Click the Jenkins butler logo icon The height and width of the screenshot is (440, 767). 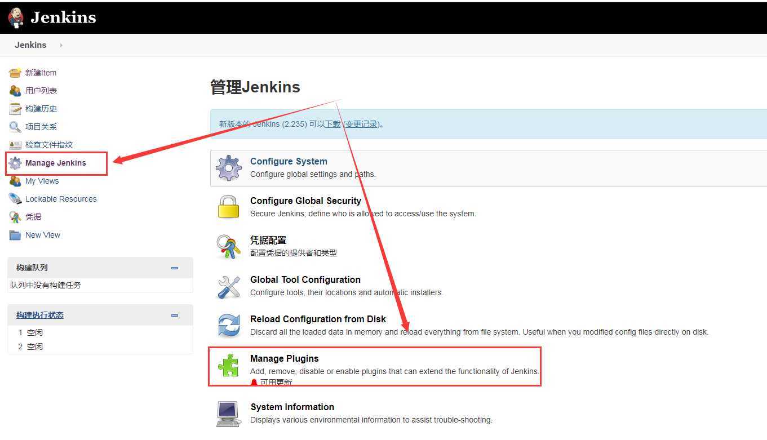tap(16, 17)
